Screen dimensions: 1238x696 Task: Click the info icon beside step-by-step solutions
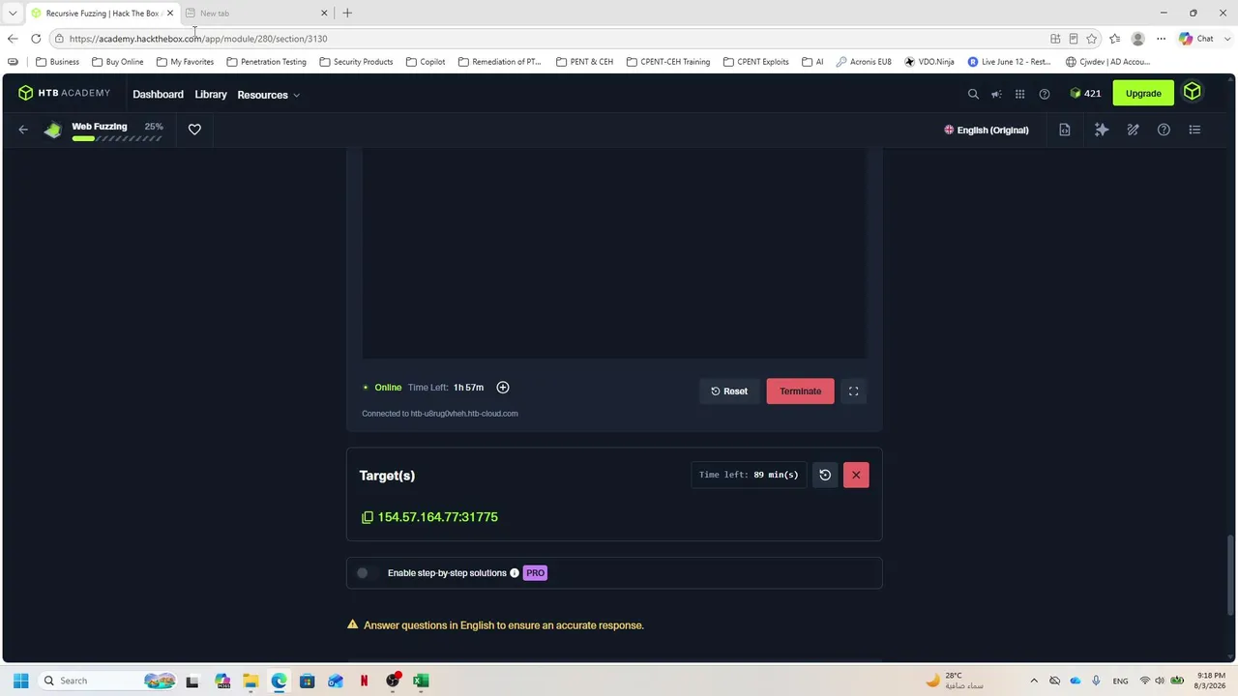point(515,573)
